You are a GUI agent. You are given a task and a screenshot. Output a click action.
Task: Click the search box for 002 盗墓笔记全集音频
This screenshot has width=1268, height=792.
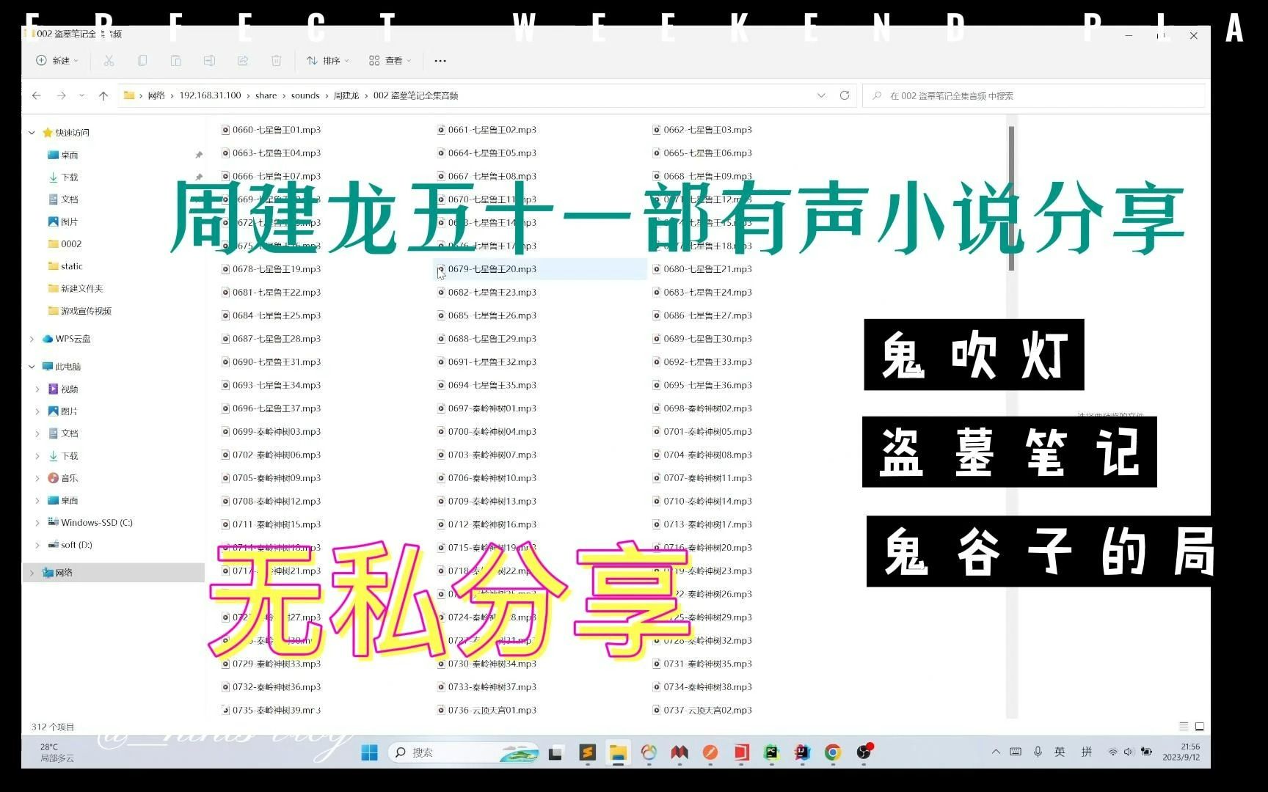[x=1034, y=95]
